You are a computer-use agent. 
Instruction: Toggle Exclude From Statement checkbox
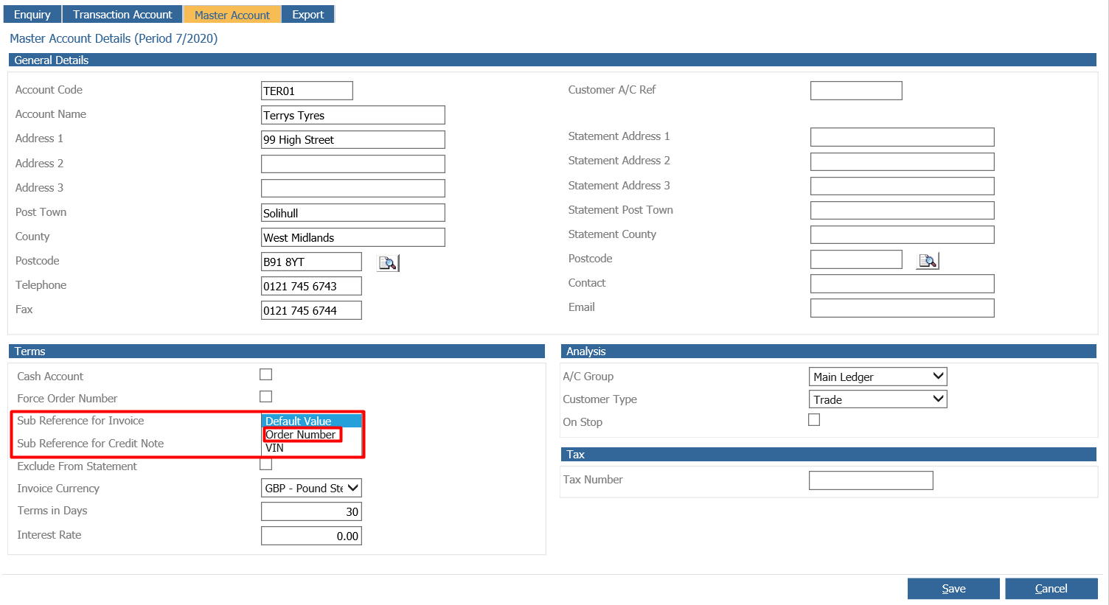pos(266,464)
